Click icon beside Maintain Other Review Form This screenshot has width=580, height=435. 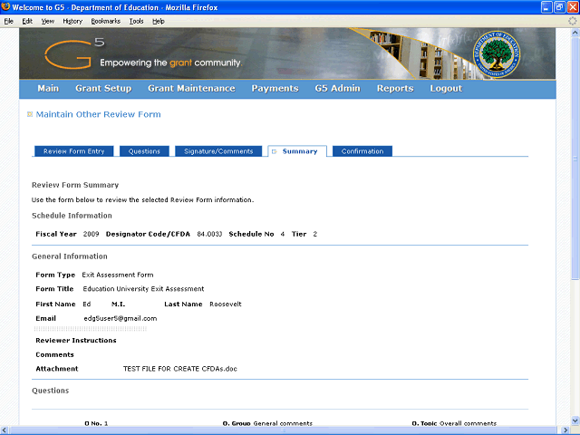(x=30, y=114)
